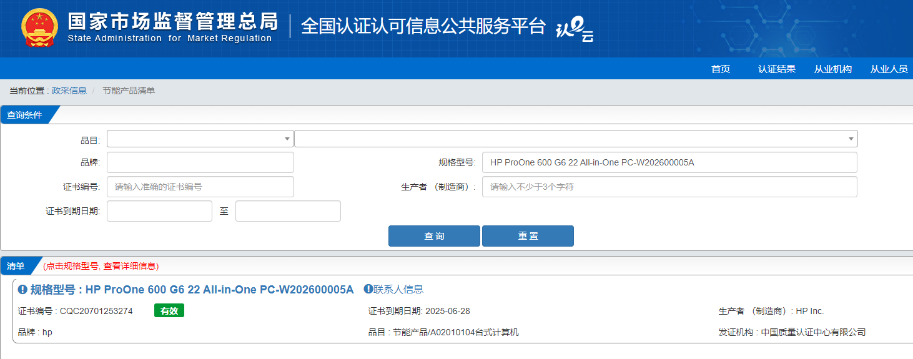This screenshot has width=913, height=359.
Task: Open the HP ProOne 600 G6 result details
Action: click(x=192, y=290)
